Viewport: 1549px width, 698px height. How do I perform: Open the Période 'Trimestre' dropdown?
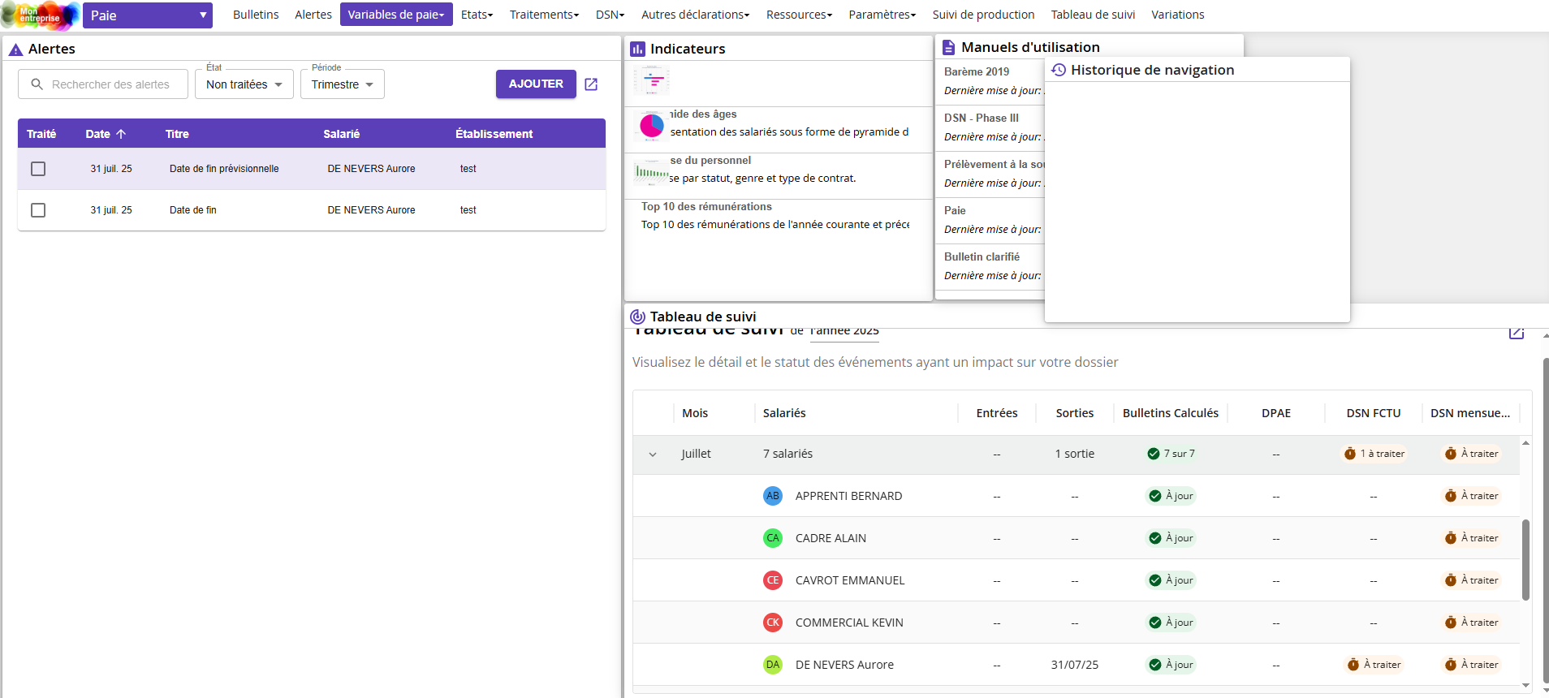[342, 84]
